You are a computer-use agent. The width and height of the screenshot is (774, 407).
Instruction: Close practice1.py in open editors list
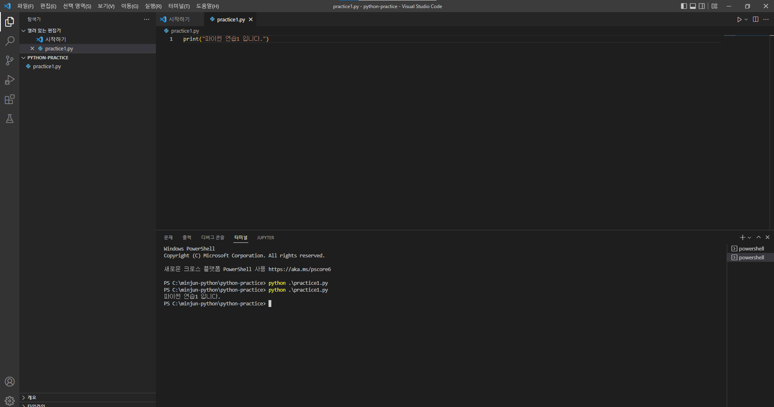click(32, 48)
